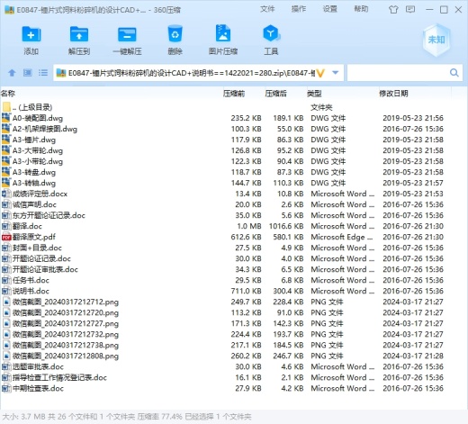
Task: Click the Word icon of 说明书.doc
Action: [6, 291]
